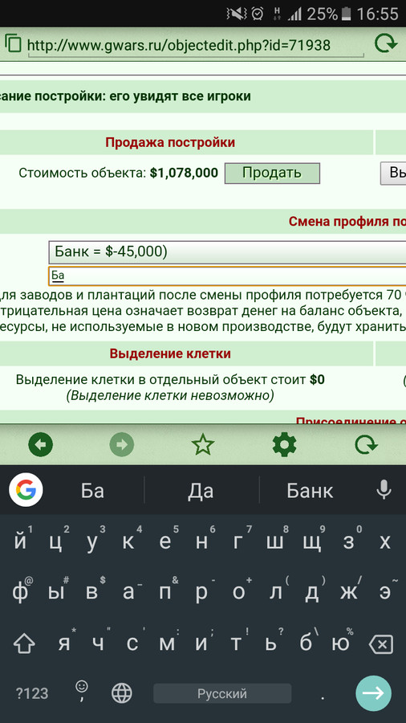Tap the clock showing 16:55
The height and width of the screenshot is (723, 406).
click(x=377, y=14)
